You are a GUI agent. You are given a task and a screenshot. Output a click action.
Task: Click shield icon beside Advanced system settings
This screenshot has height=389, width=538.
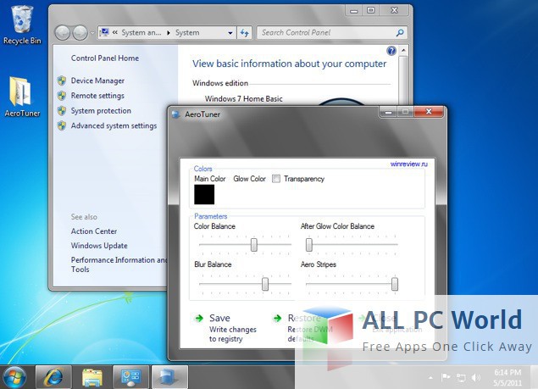click(x=62, y=126)
